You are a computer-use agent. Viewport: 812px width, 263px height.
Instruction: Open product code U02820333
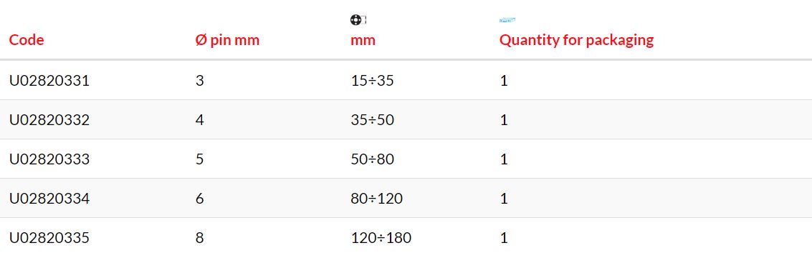click(x=49, y=159)
